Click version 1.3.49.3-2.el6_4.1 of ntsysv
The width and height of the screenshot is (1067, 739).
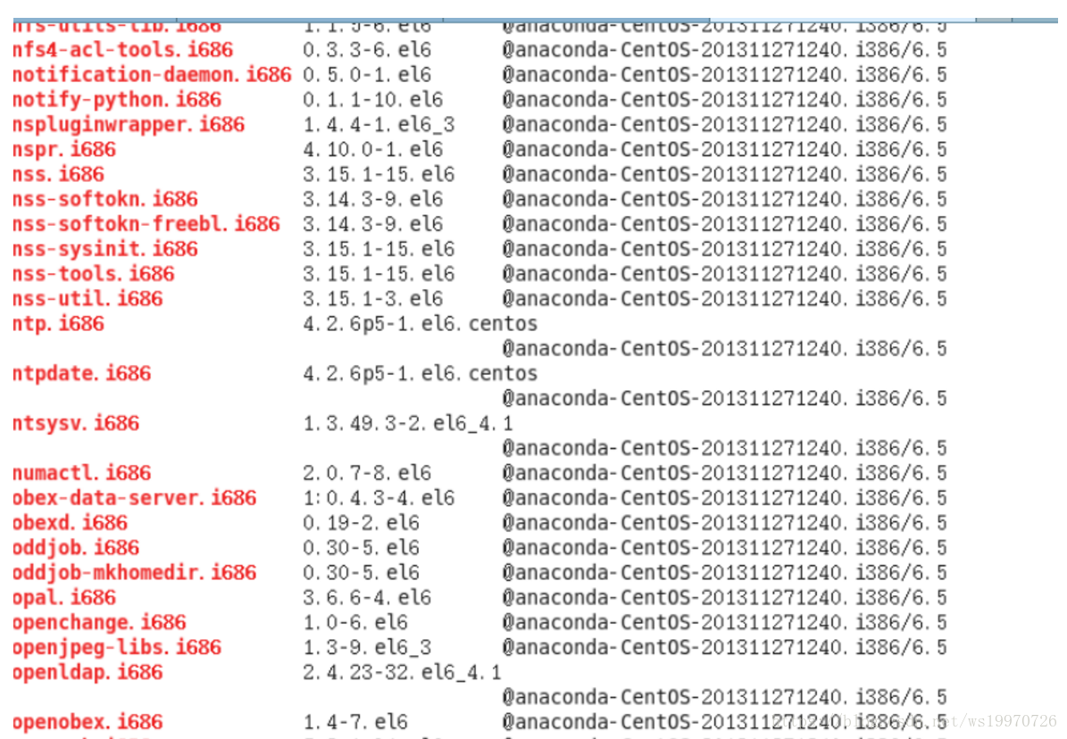408,423
